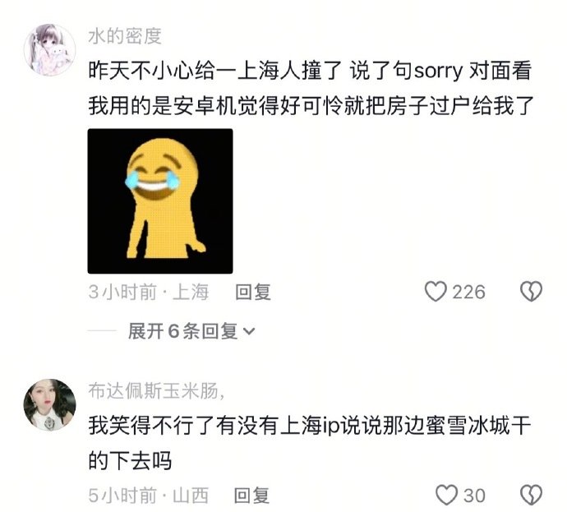
Task: Reply to the 布达佩斯玉米肠 comment
Action: point(251,496)
